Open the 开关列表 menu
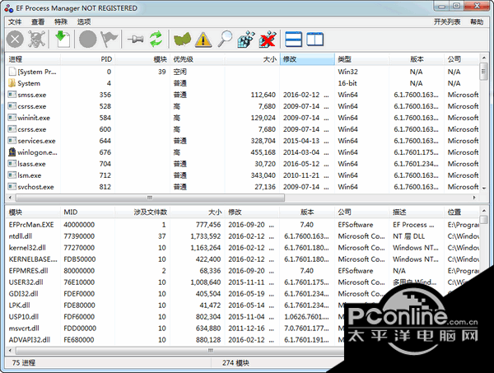 (447, 21)
